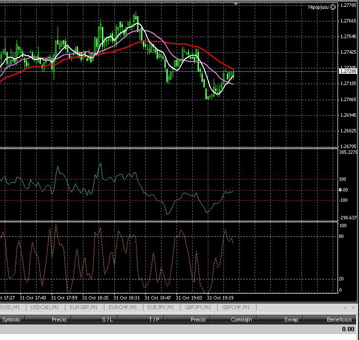The width and height of the screenshot is (359, 340).
Task: Select the EURCHF,M1 chart tab
Action: [x=123, y=307]
